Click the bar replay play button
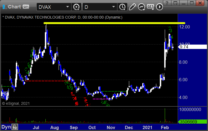 click(159, 7)
